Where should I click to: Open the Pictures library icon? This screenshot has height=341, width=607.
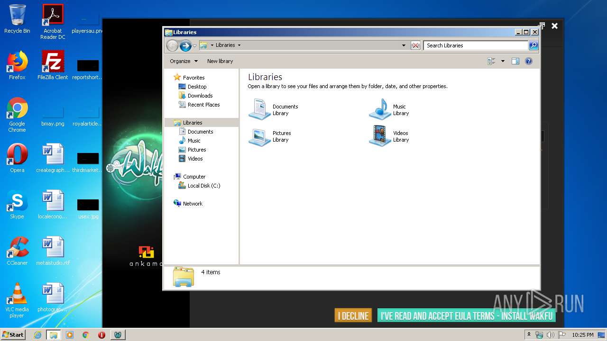[x=259, y=136]
